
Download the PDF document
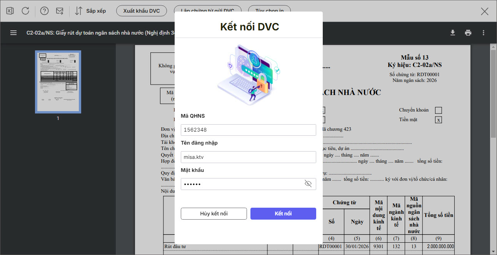tap(453, 33)
